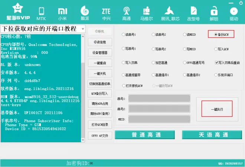Image resolution: width=245 pixels, height=167 pixels.
Task: Open the 小米 Xiaomi module
Action: click(x=62, y=14)
